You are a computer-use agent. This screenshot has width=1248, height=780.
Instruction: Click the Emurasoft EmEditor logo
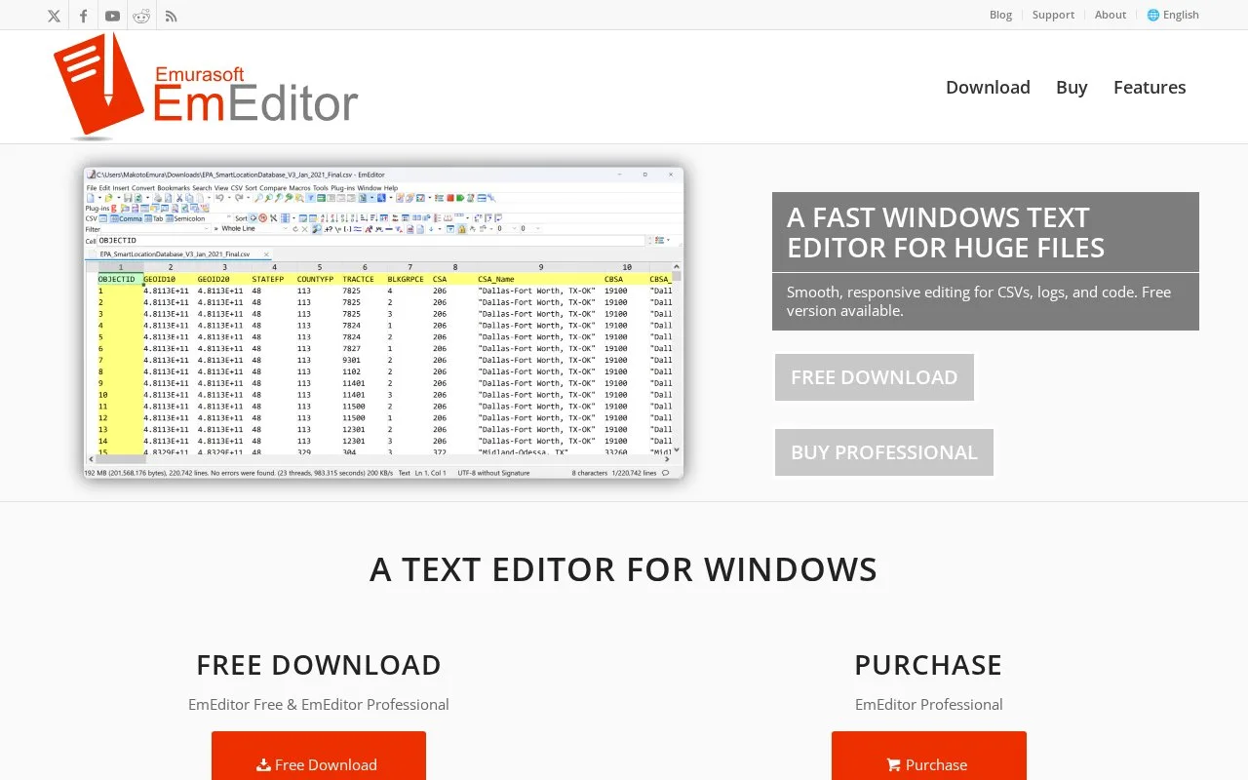206,87
